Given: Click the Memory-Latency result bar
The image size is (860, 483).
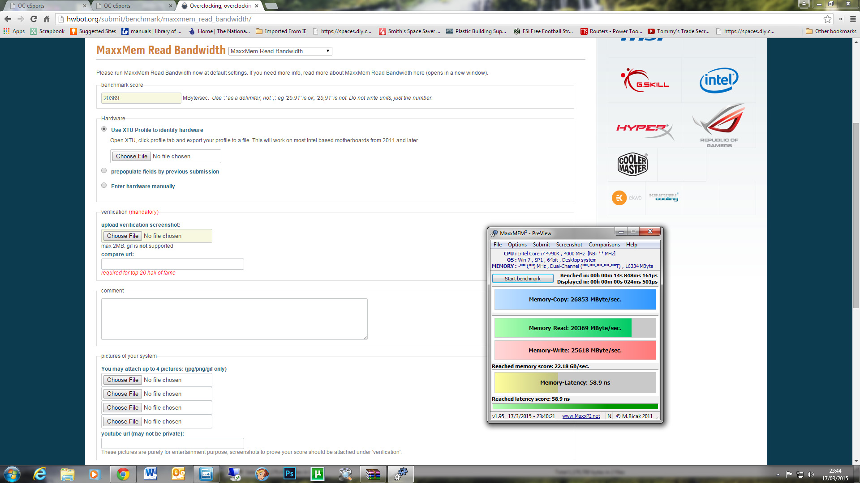Looking at the screenshot, I should [575, 382].
